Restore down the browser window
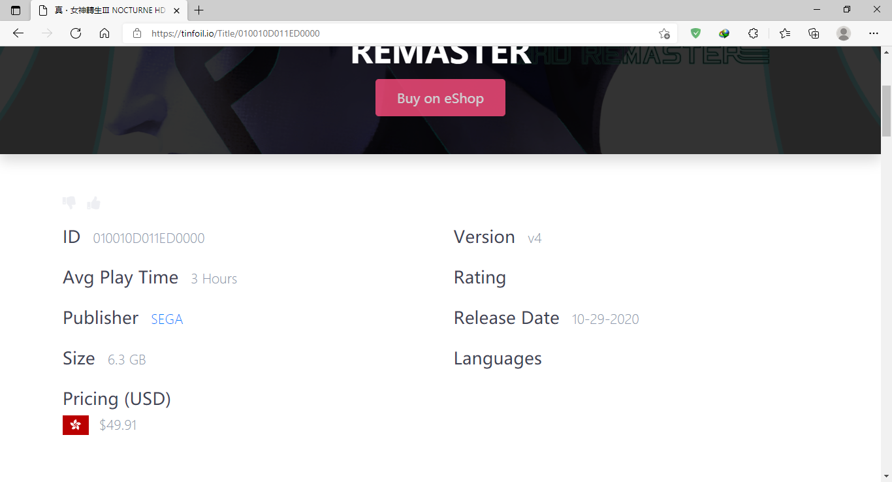This screenshot has height=482, width=892. (x=847, y=10)
